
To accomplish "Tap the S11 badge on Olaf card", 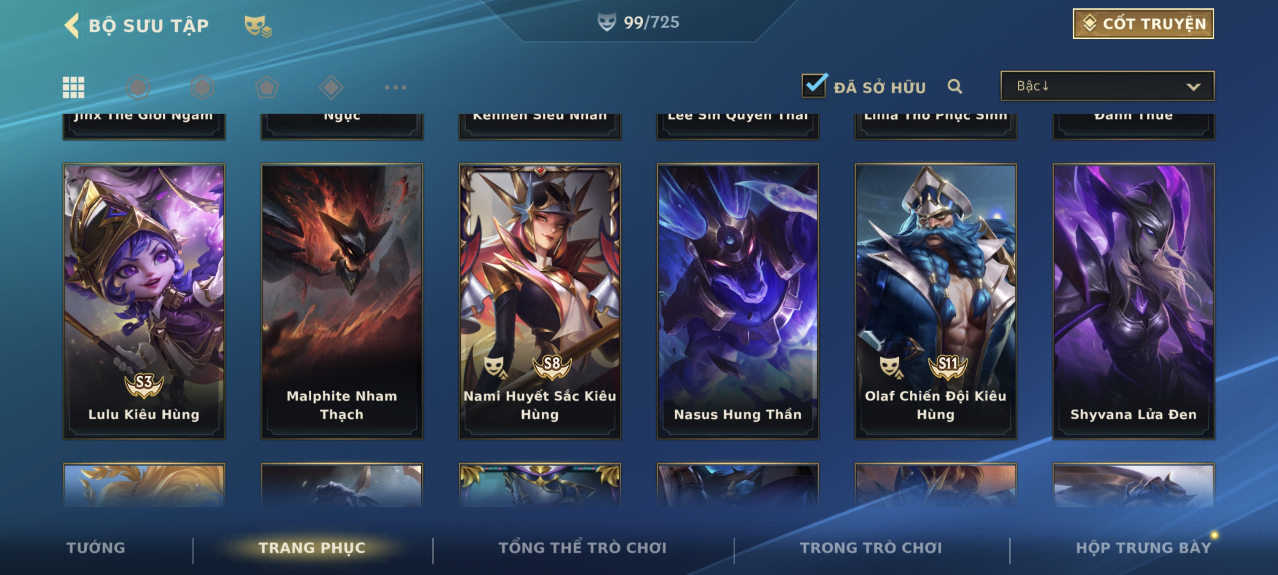I will click(948, 366).
